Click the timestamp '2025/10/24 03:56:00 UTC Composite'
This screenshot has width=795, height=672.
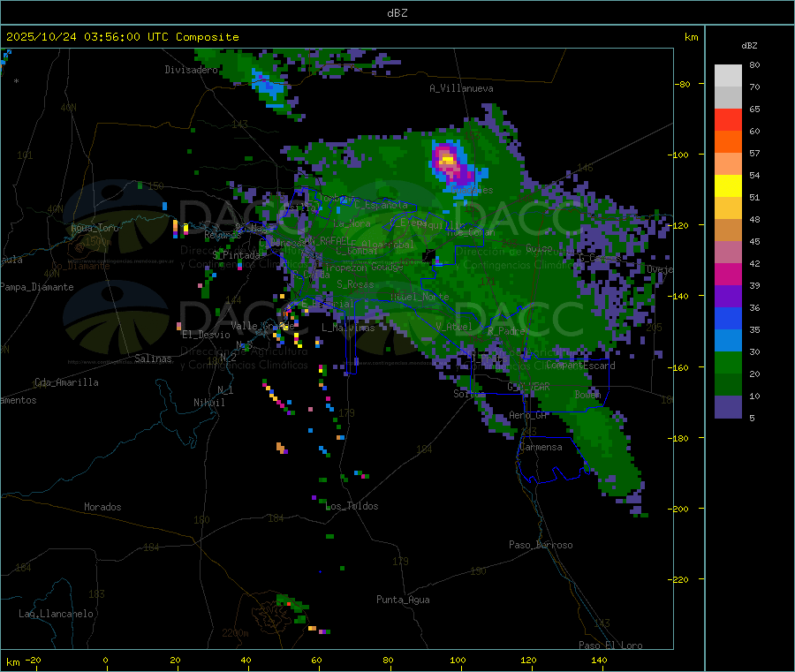122,37
